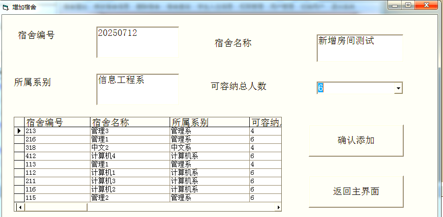443x217 pixels.
Task: Click the horizontal scrollbar thumb of table
Action: (x=56, y=207)
